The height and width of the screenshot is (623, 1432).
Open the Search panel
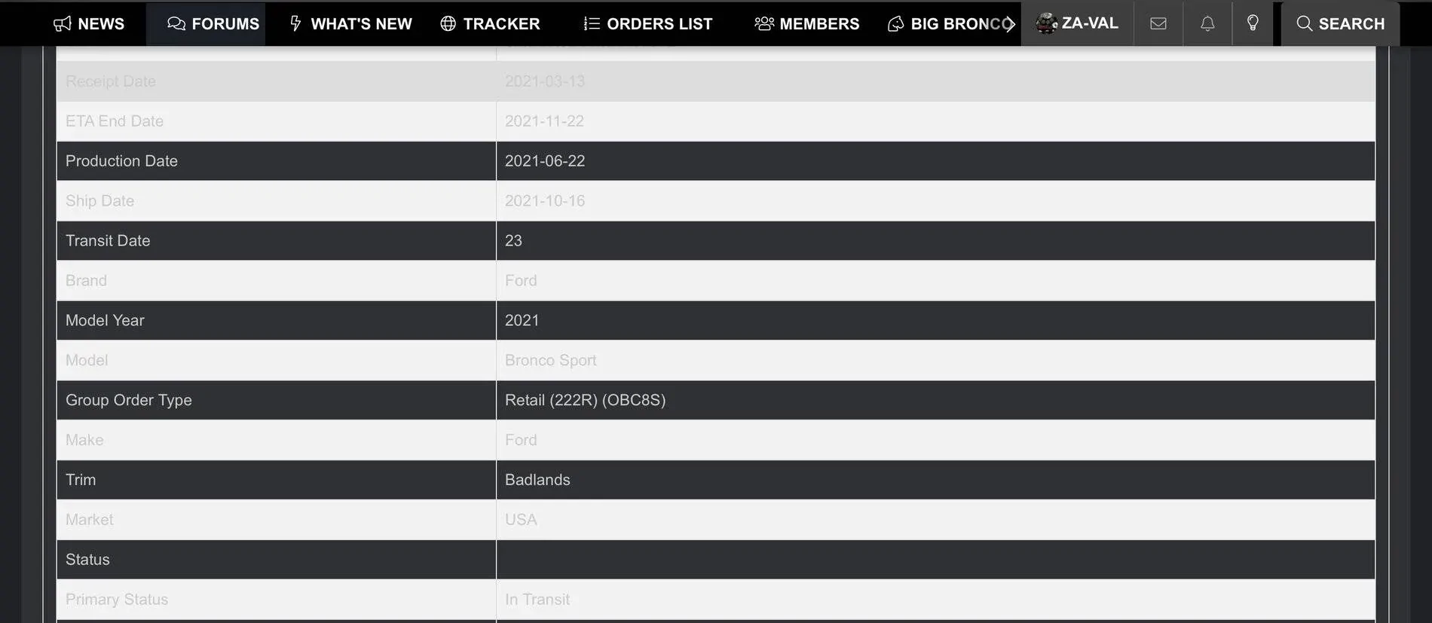[1340, 24]
